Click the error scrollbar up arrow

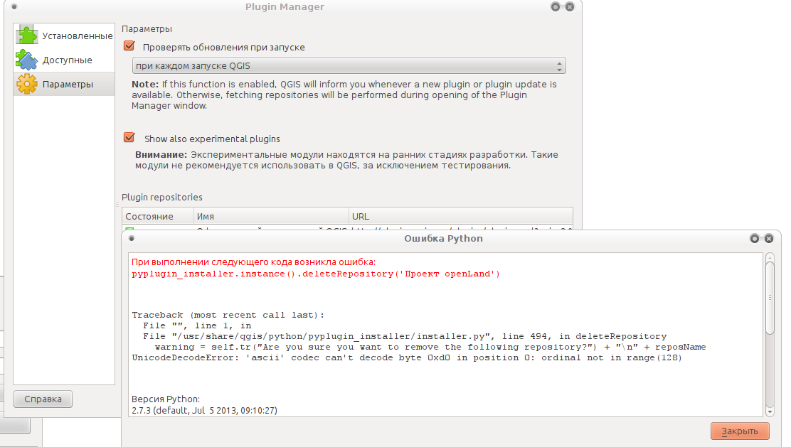click(x=770, y=257)
